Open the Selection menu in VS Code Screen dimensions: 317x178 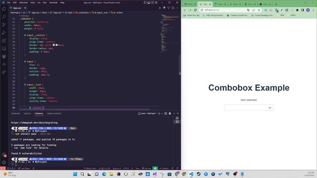(23, 2)
